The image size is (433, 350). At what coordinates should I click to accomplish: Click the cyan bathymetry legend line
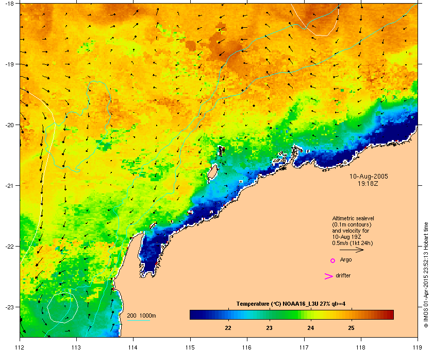pos(138,321)
